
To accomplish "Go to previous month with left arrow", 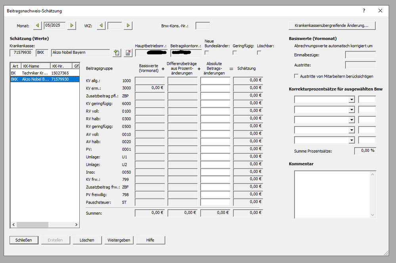I will (x=38, y=26).
